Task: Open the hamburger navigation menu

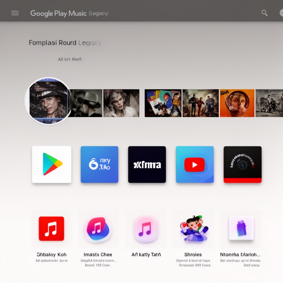Action: [15, 13]
